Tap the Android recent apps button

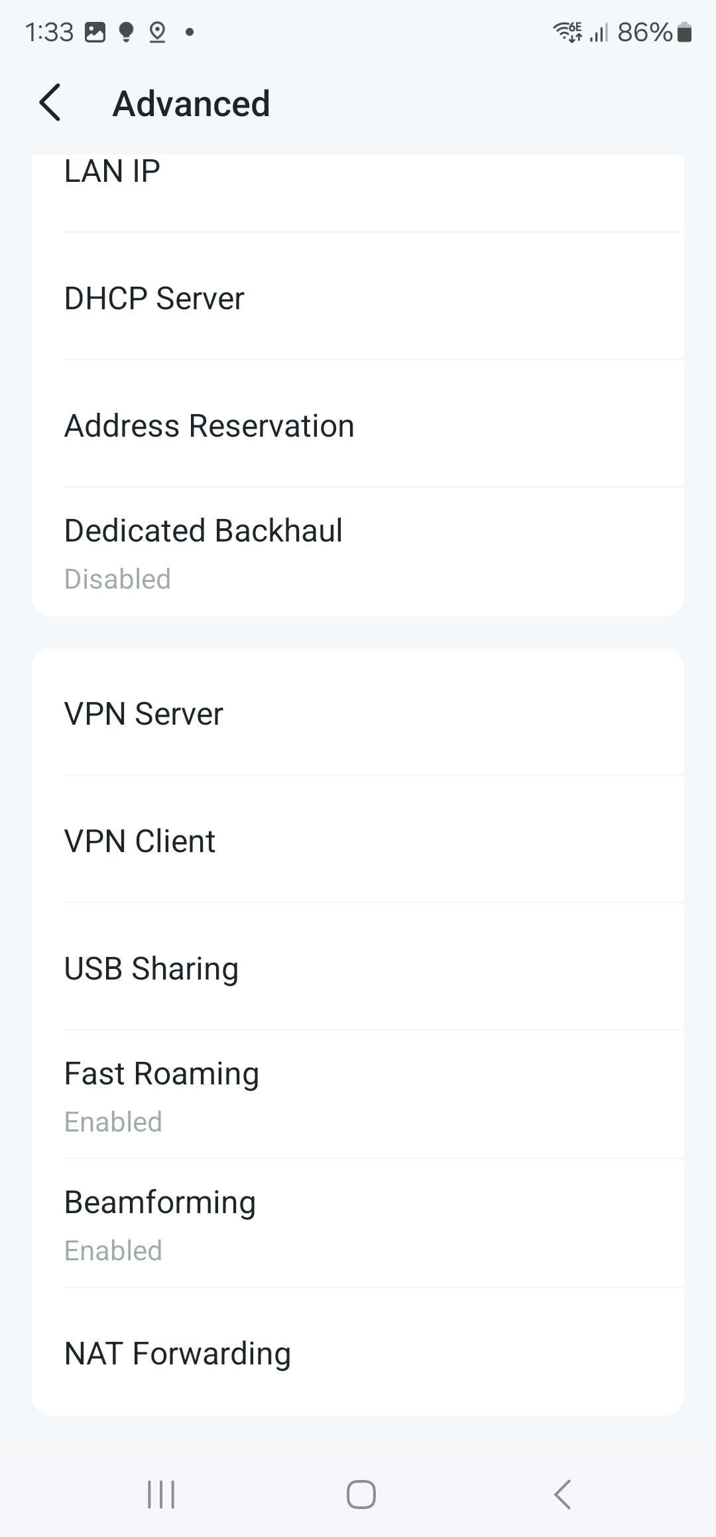[161, 1495]
